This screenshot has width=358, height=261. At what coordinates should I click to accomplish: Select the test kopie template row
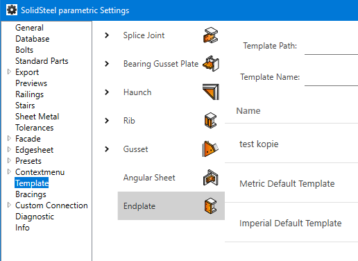(x=291, y=144)
